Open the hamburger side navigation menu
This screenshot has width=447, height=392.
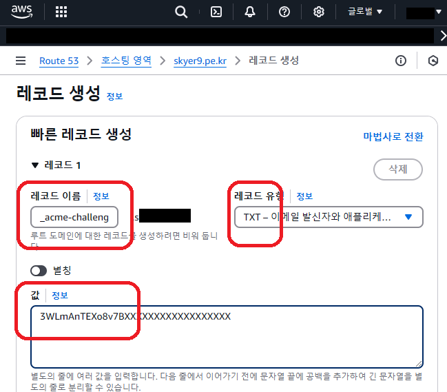(x=21, y=61)
